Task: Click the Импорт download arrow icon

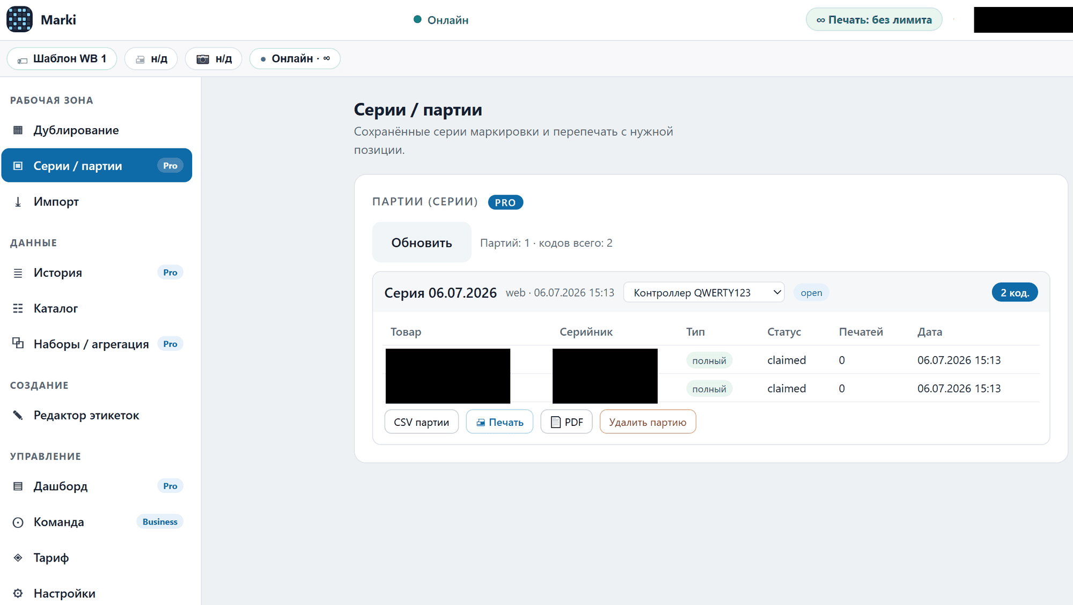Action: point(18,202)
